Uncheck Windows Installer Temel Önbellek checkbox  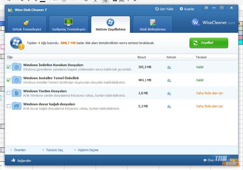[8, 80]
